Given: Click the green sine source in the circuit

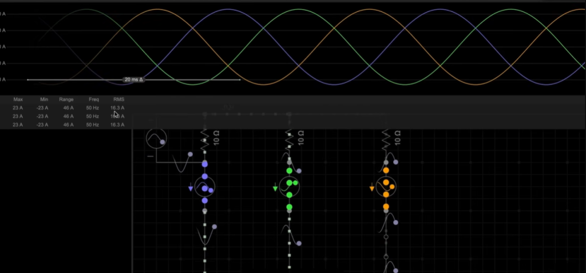Looking at the screenshot, I should pyautogui.click(x=290, y=186).
